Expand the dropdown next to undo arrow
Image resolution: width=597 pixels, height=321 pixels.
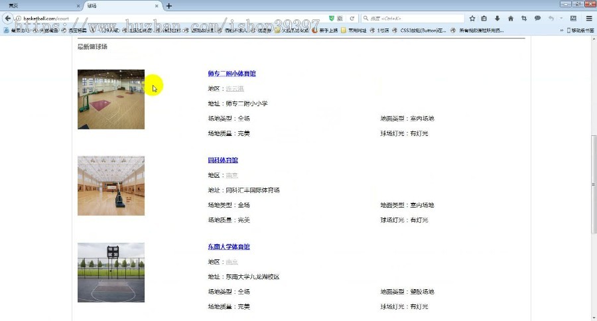561,19
